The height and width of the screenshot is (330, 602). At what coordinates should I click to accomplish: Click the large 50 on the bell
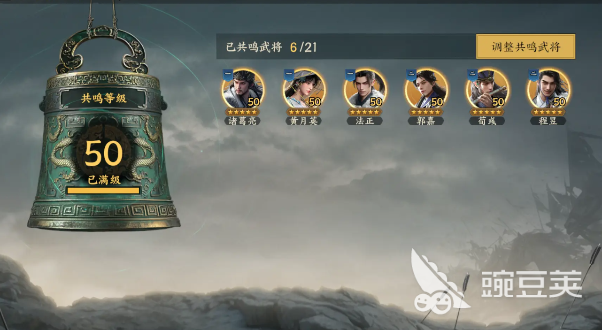tap(104, 154)
